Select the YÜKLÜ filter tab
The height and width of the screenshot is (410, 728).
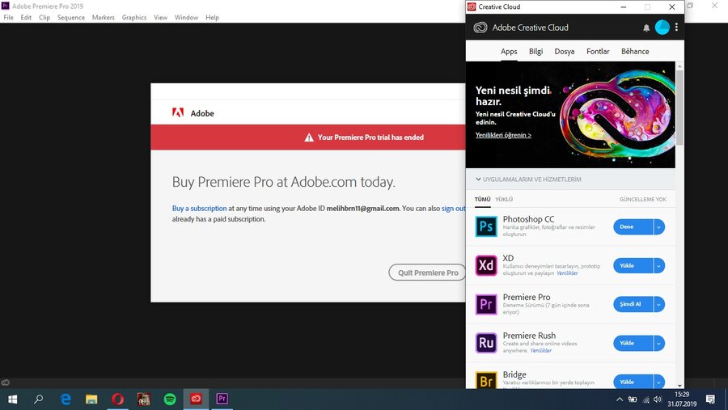click(504, 199)
